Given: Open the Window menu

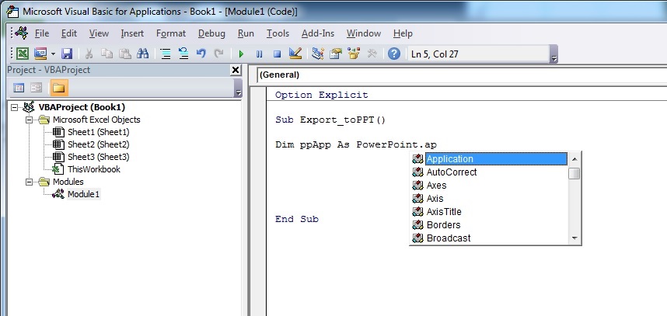Looking at the screenshot, I should coord(364,33).
